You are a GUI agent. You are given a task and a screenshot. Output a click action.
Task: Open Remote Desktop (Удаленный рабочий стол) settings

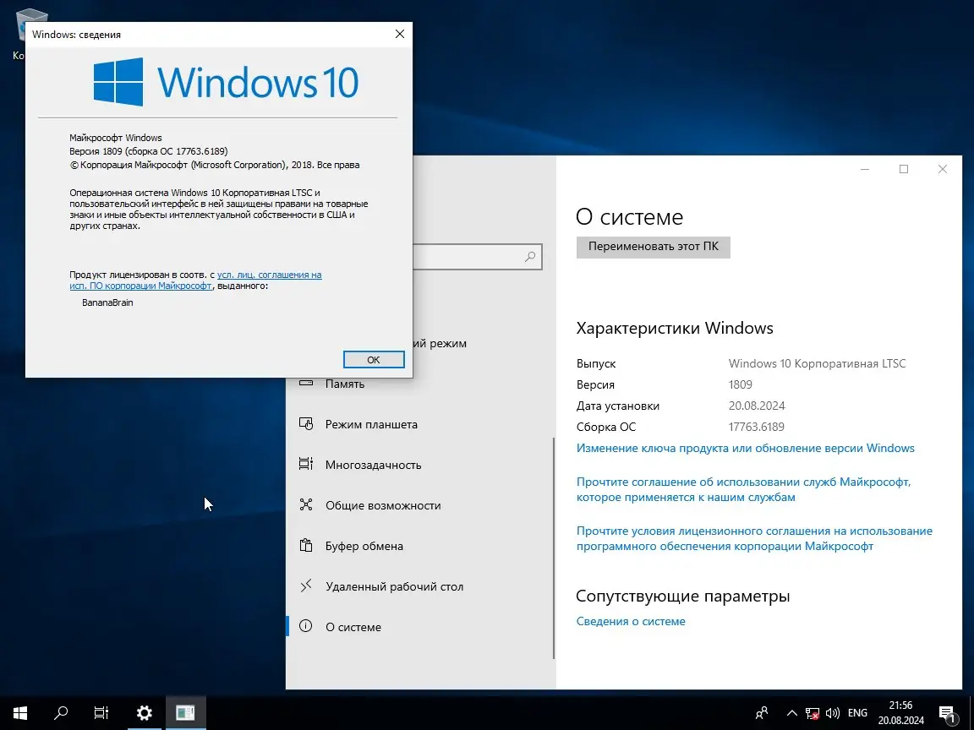point(393,586)
